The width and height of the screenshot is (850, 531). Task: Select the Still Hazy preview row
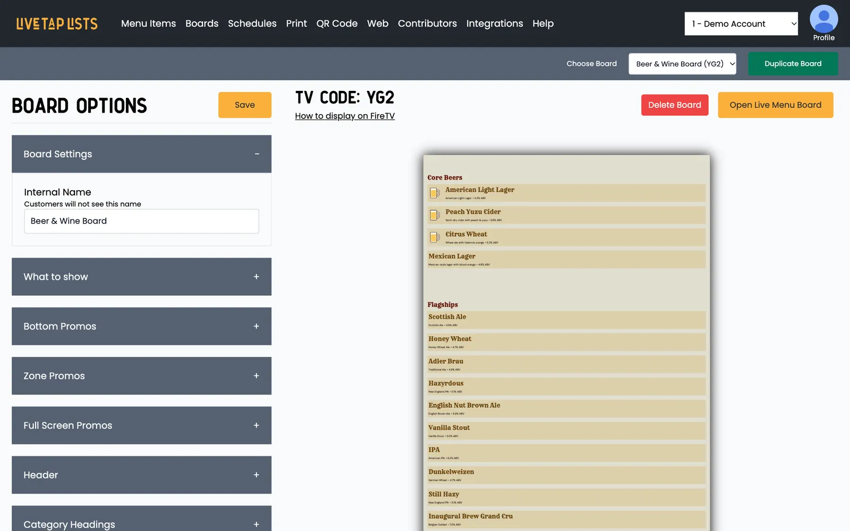(x=566, y=497)
